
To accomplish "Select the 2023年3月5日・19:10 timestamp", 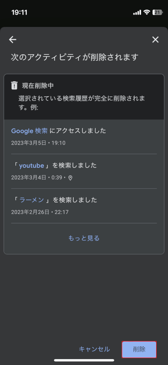I will pos(38,143).
